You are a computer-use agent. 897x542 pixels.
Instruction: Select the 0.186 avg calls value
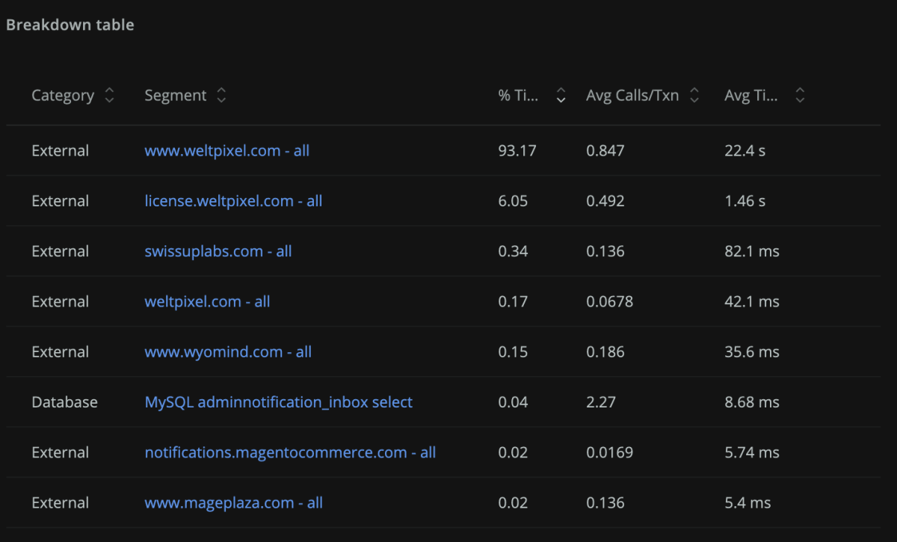point(605,352)
